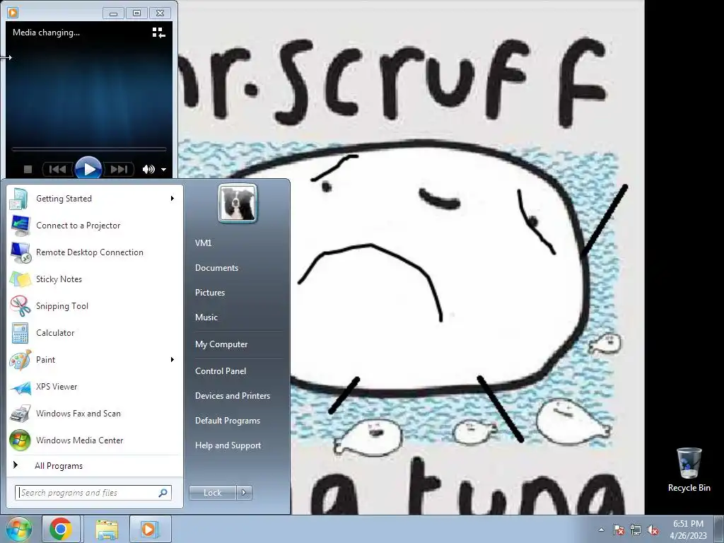
Task: Launch the Snipping Tool
Action: (x=94, y=305)
